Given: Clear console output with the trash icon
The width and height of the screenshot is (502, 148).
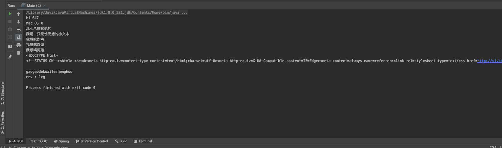Looking at the screenshot, I should (19, 53).
